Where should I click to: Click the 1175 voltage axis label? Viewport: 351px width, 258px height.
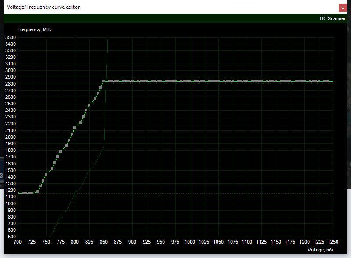pos(290,242)
